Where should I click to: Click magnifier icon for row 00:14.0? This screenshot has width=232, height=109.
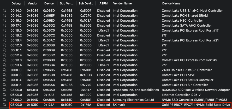pos(4,11)
